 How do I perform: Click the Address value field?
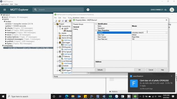[149, 32]
